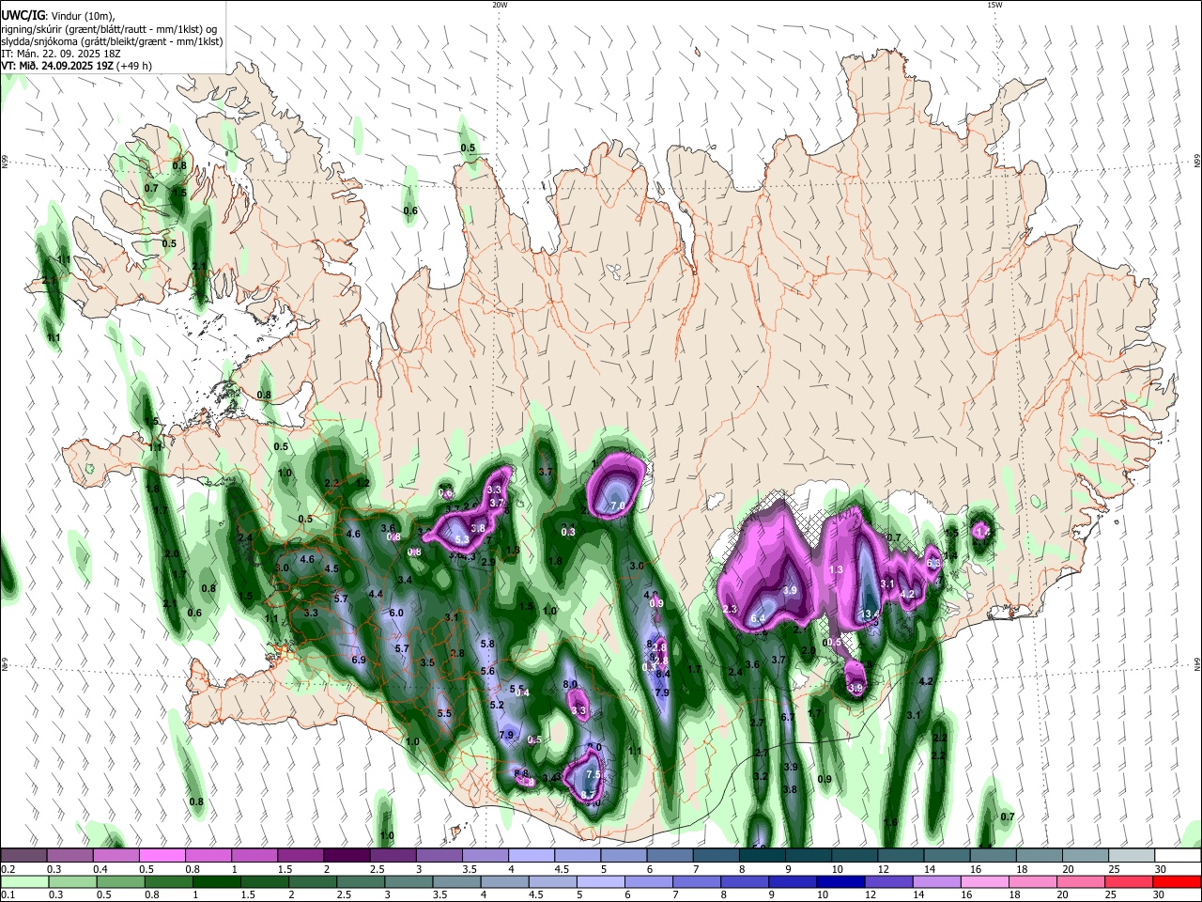Click the '13.4' precipitation value on the map
This screenshot has width=1202, height=902.
870,614
